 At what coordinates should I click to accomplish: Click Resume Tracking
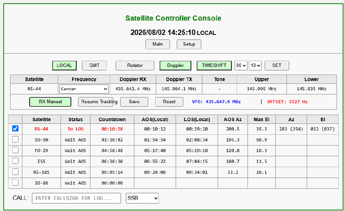(x=96, y=102)
